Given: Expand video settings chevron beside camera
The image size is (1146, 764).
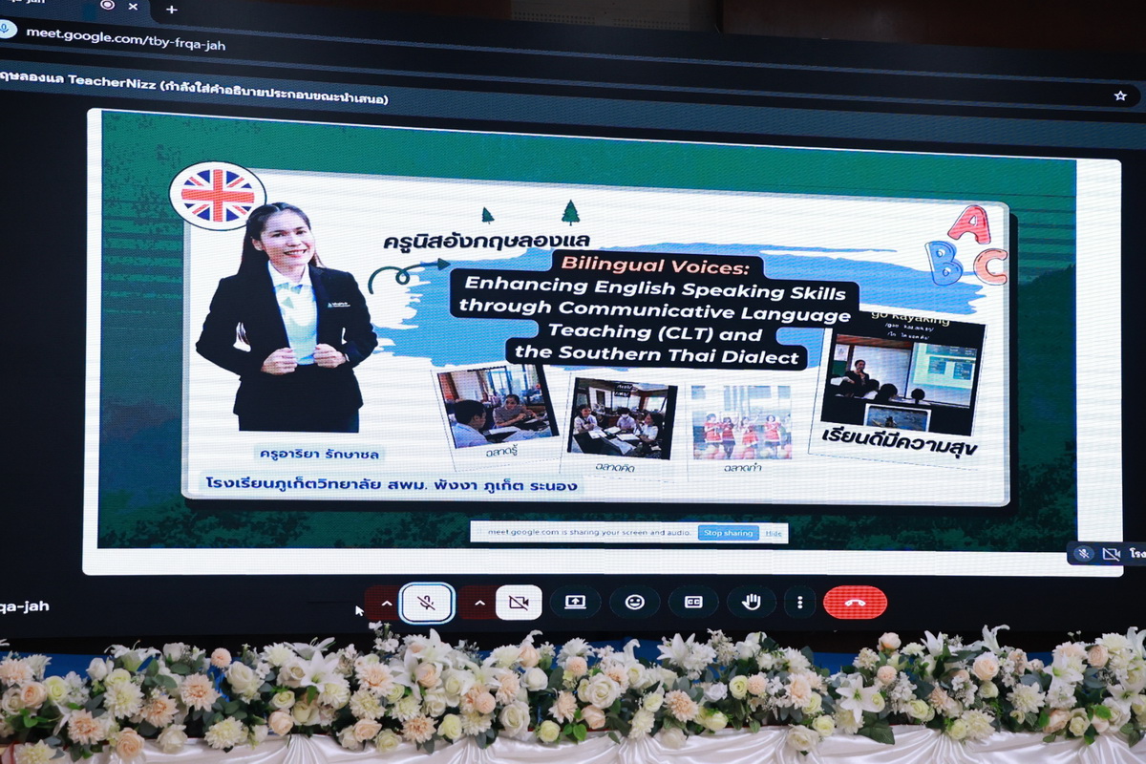Looking at the screenshot, I should pyautogui.click(x=478, y=604).
